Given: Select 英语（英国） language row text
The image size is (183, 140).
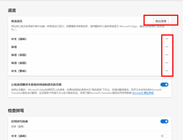Looking at the screenshot, I should point(19,55).
